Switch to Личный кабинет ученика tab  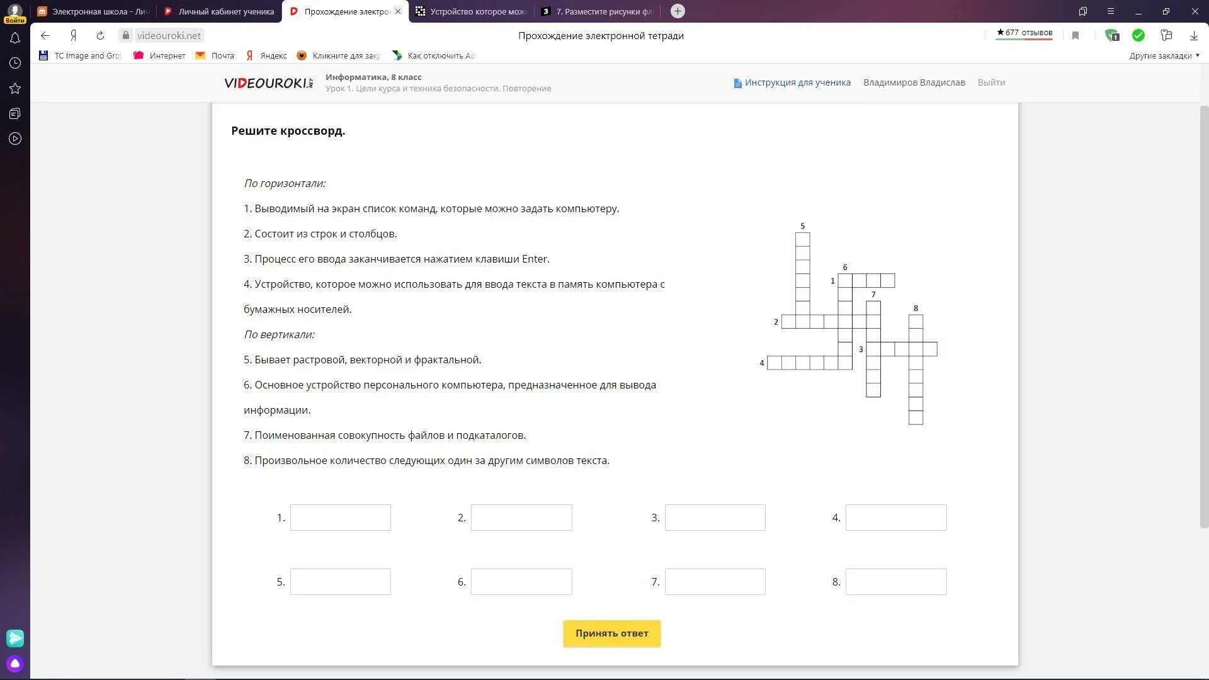219,11
